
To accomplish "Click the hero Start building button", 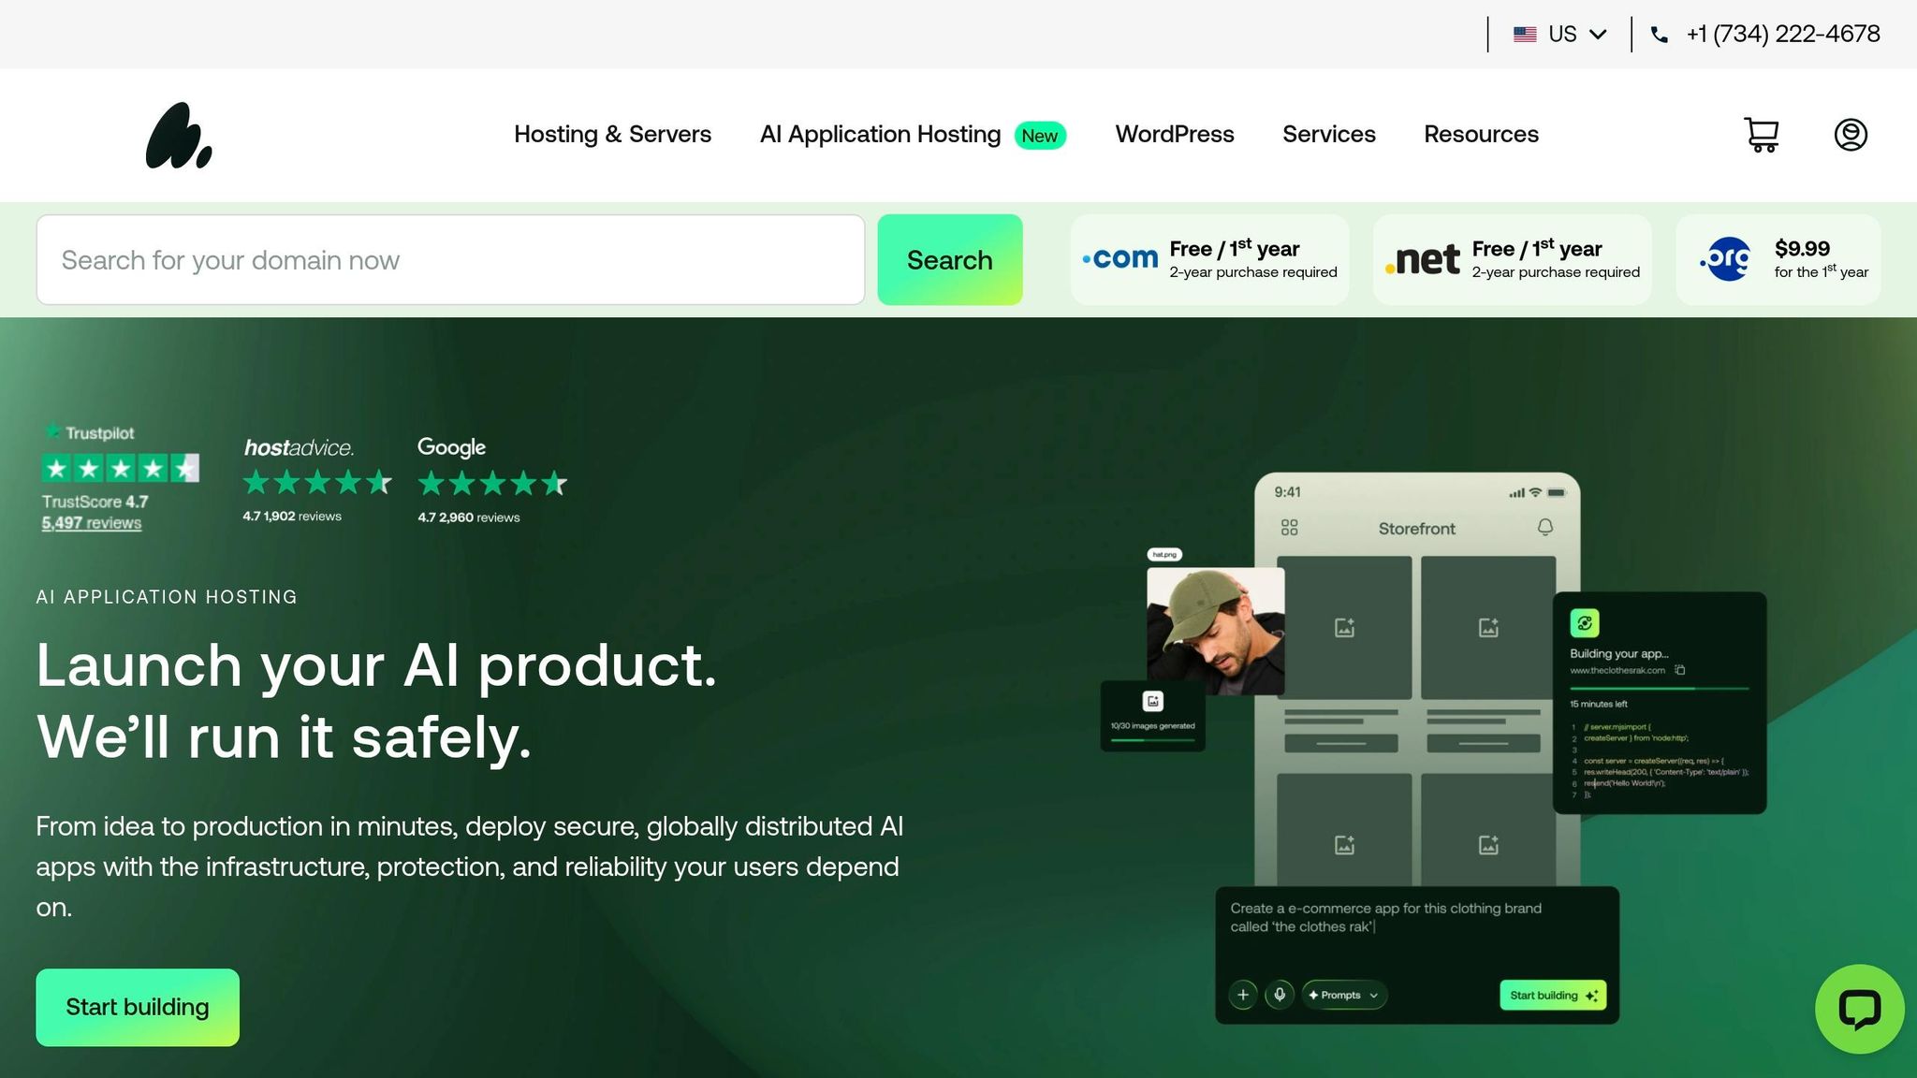I will [138, 1008].
